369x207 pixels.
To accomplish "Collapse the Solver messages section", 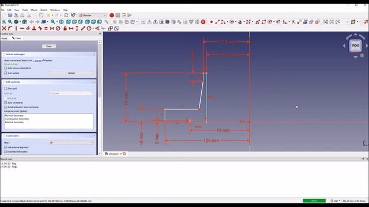I will pos(94,54).
